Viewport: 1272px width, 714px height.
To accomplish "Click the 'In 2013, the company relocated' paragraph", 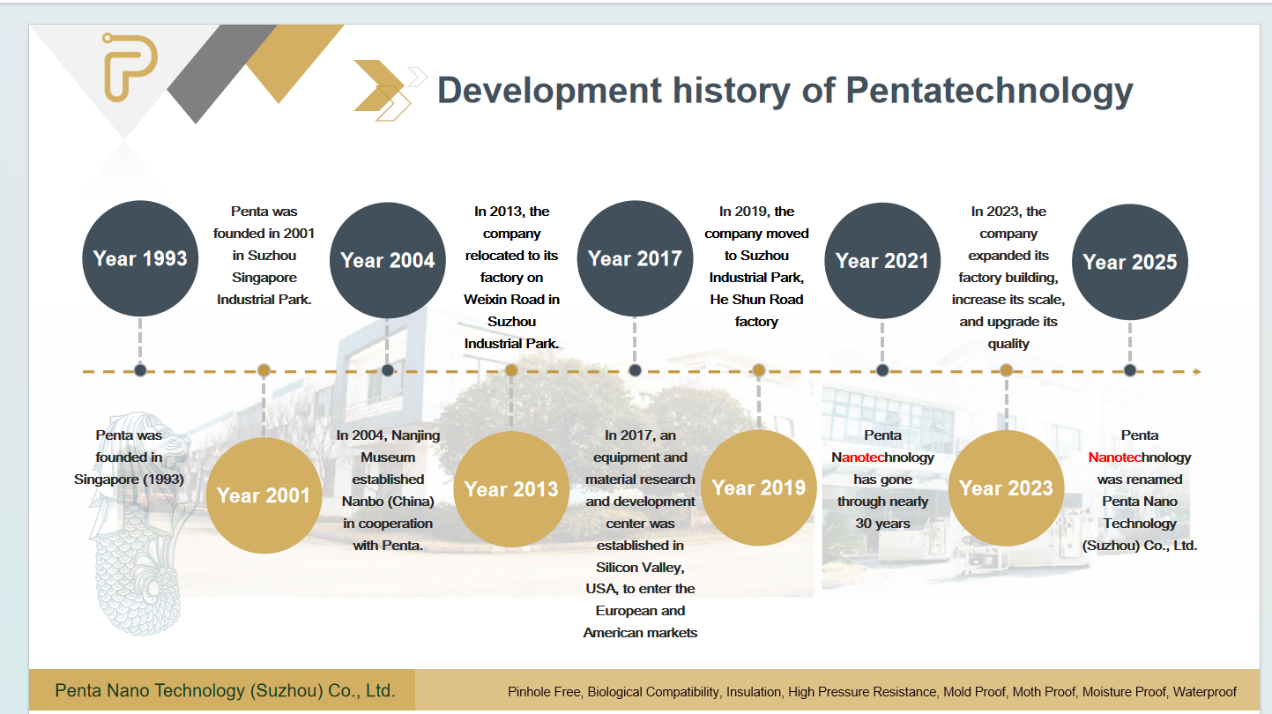I will (512, 278).
